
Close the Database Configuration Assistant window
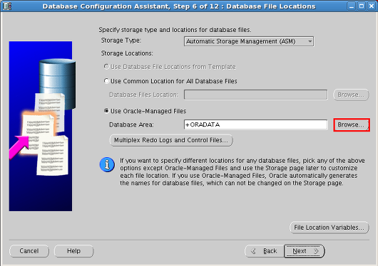click(x=372, y=6)
